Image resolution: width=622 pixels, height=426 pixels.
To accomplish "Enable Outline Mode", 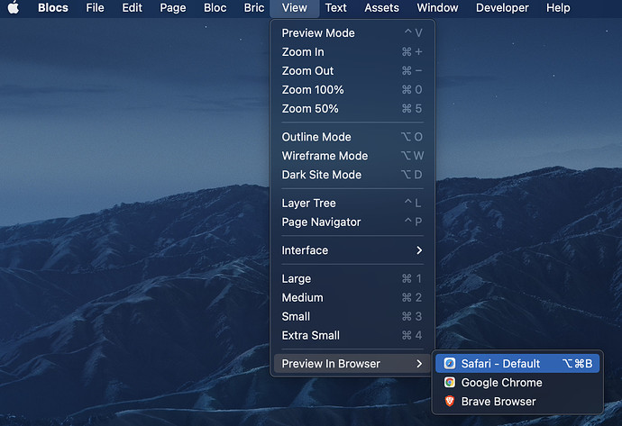I will [352, 137].
